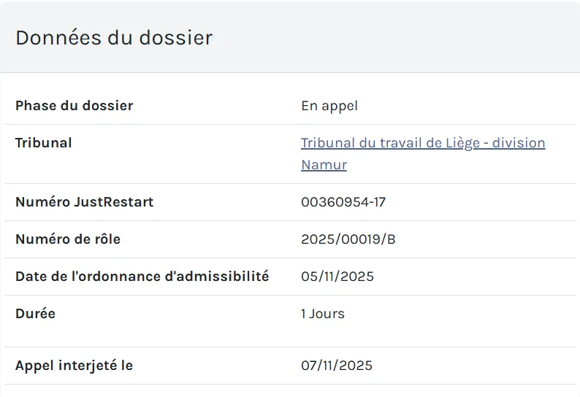Click the word division in the tribunal link
Image resolution: width=580 pixels, height=397 pixels.
519,143
